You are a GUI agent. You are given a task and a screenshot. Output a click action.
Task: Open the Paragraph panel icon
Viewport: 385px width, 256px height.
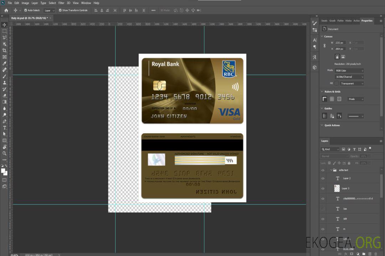[x=314, y=47]
